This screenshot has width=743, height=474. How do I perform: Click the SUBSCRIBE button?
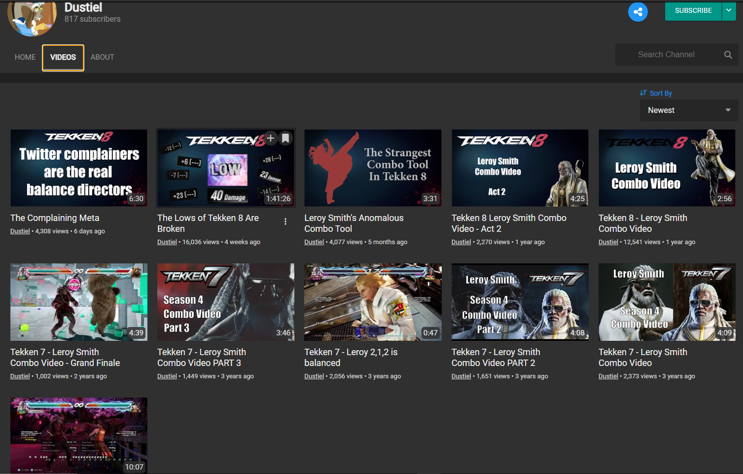(x=693, y=10)
